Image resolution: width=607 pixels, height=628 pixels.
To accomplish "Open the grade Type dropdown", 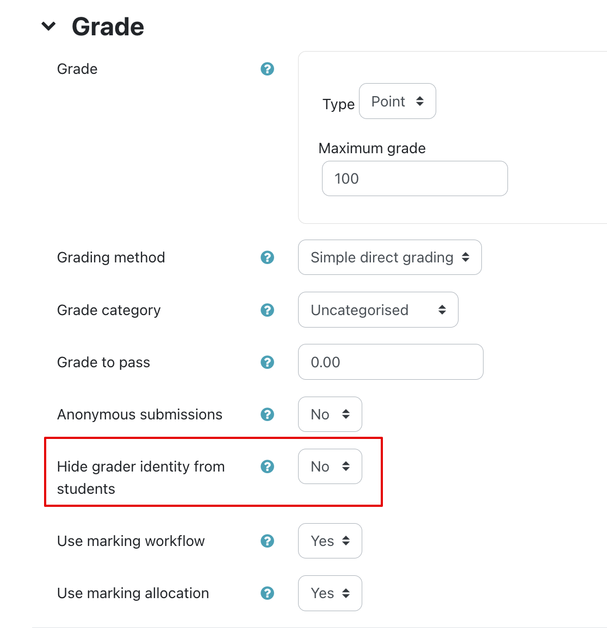I will [x=397, y=102].
